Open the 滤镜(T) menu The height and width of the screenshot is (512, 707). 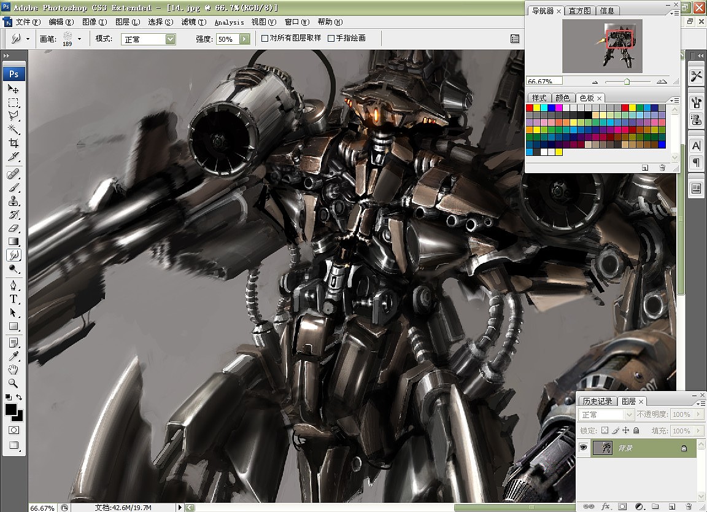point(193,22)
